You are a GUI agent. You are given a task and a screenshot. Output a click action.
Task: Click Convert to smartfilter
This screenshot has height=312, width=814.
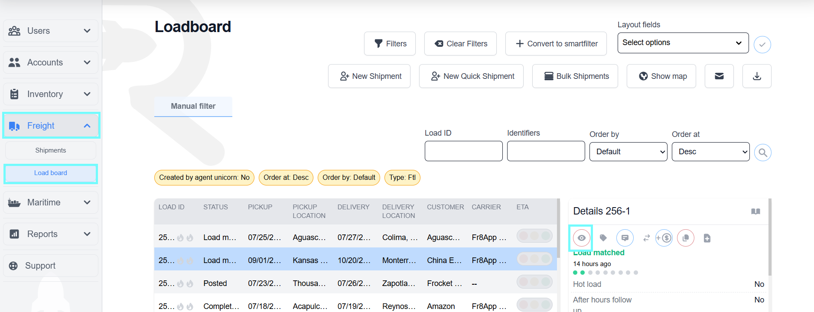556,44
